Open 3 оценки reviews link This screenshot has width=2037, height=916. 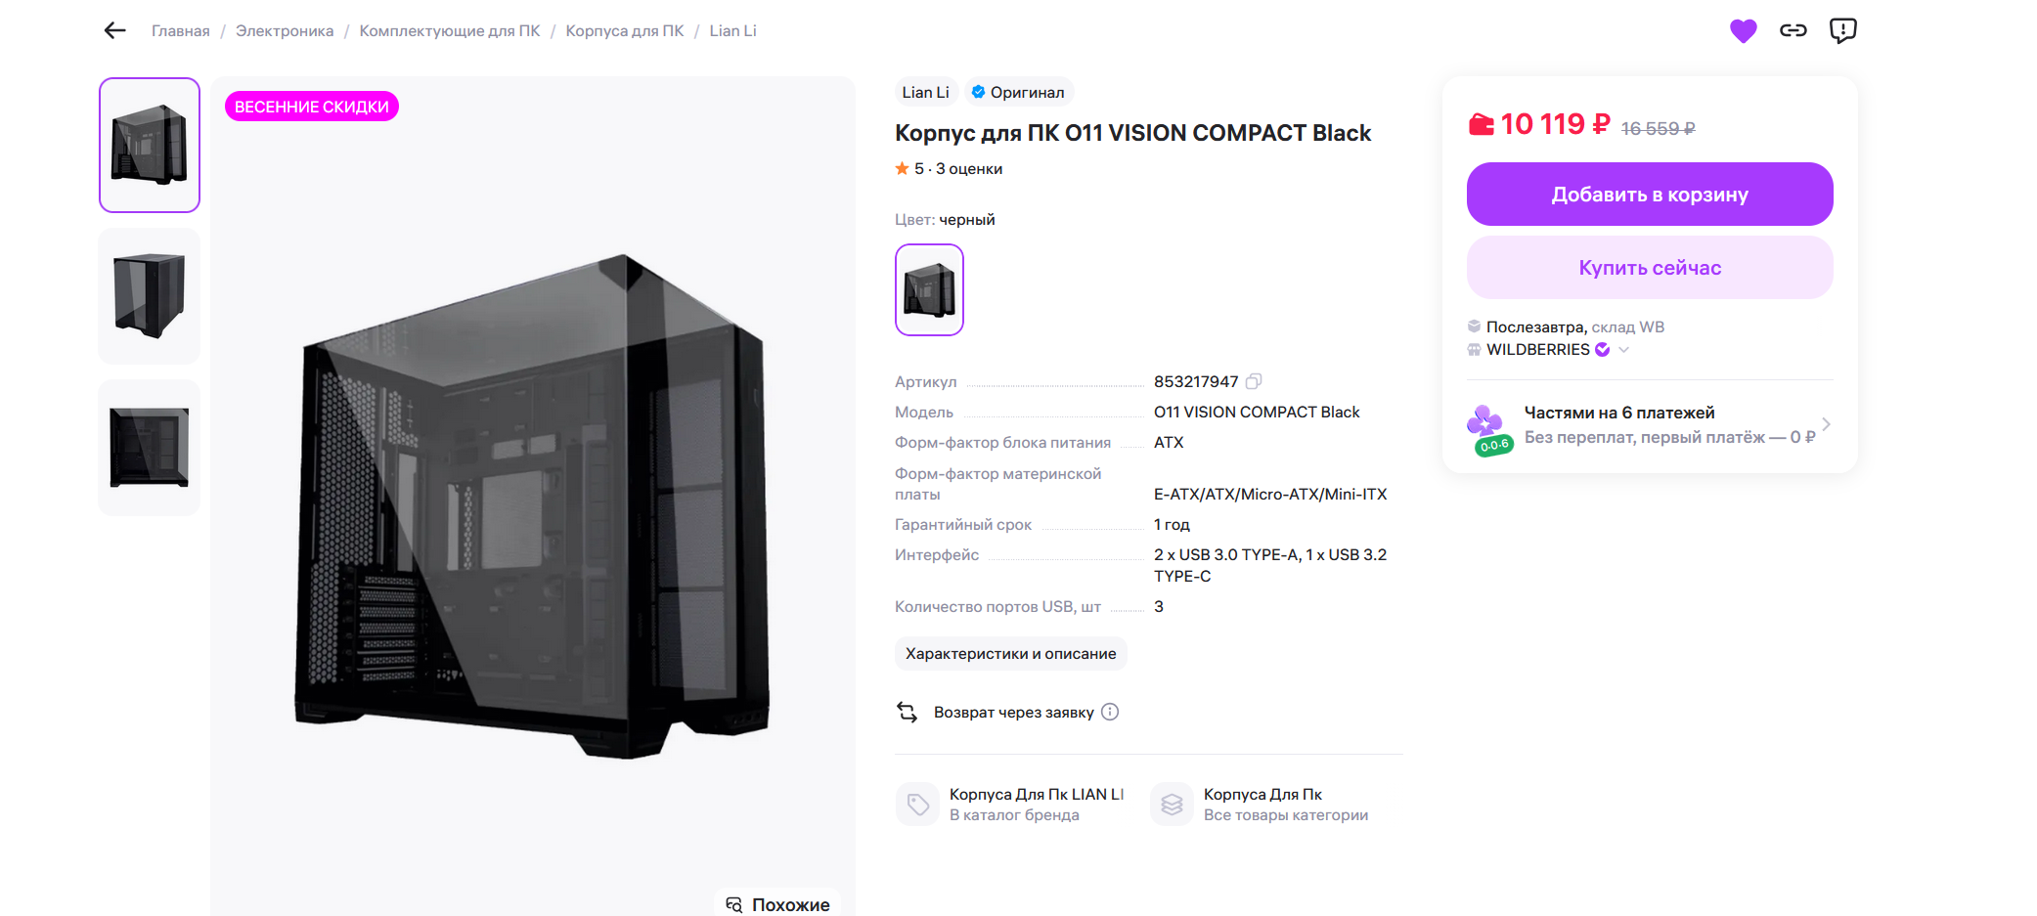(x=969, y=169)
